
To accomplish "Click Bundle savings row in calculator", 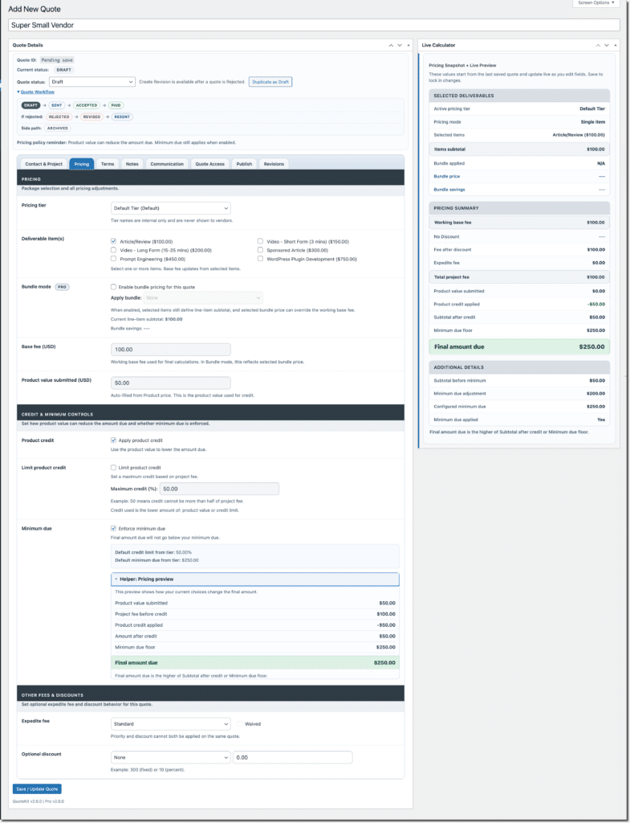I will 519,190.
